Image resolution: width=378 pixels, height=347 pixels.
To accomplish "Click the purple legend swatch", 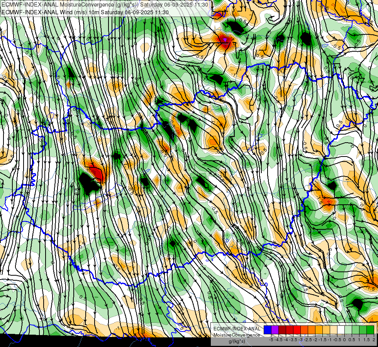I will click(x=275, y=330).
